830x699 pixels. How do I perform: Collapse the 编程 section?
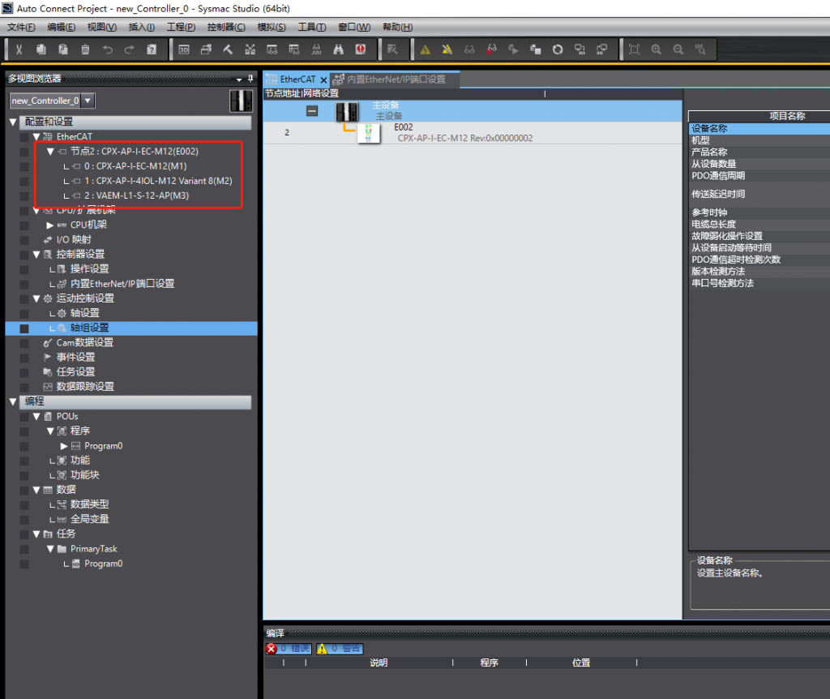(13, 401)
